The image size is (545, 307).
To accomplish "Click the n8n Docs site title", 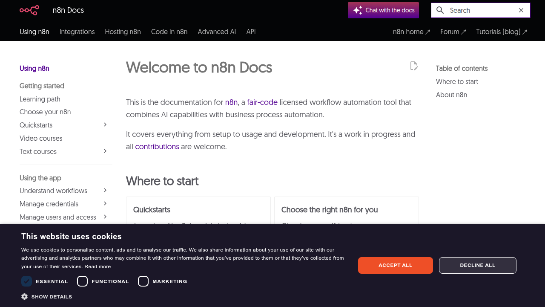I will 68,10.
